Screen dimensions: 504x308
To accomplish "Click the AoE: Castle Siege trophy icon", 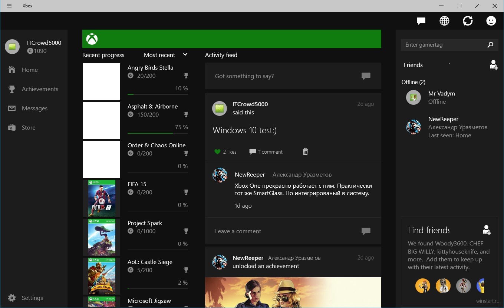I will tap(186, 270).
